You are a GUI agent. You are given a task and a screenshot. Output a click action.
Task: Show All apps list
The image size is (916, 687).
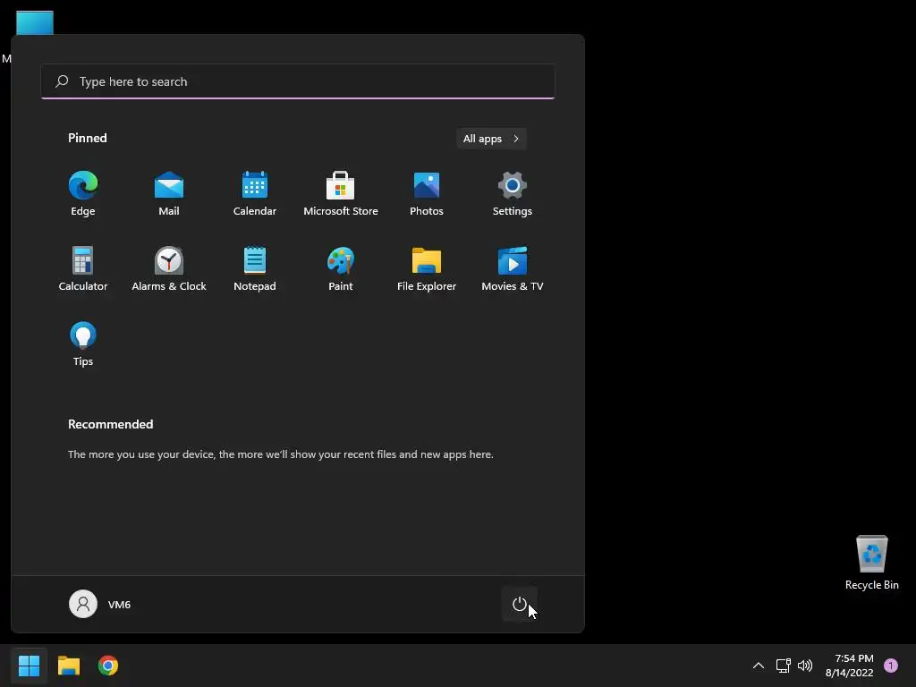491,139
